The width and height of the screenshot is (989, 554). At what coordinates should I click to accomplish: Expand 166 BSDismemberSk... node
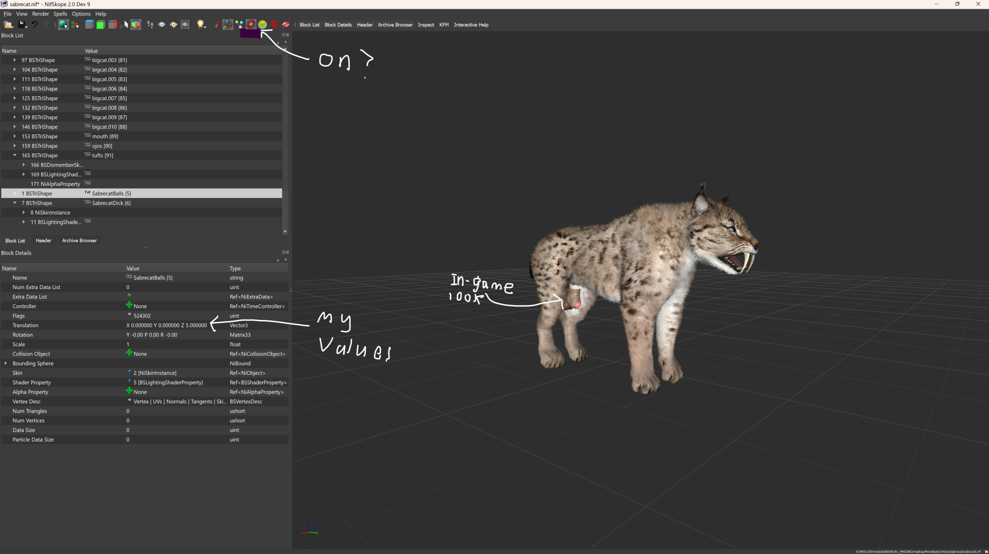[24, 165]
